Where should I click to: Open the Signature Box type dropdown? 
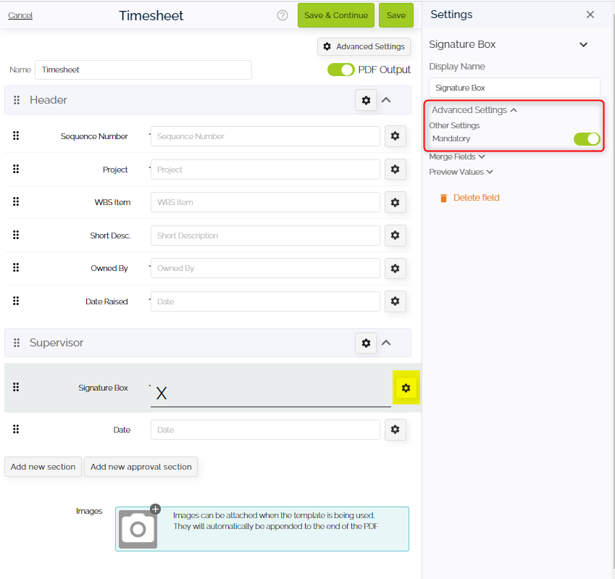click(583, 44)
